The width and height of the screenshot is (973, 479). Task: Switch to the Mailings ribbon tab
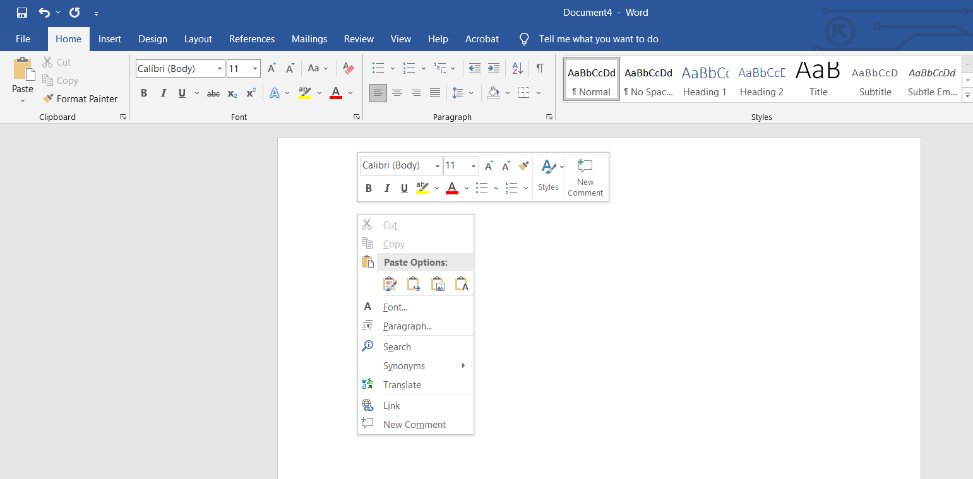click(309, 38)
